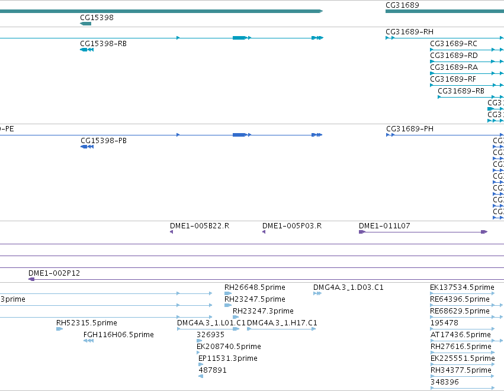Viewport: 504px width, 391px height.
Task: Open the RH23247.5prime EST
Action: pos(255,299)
